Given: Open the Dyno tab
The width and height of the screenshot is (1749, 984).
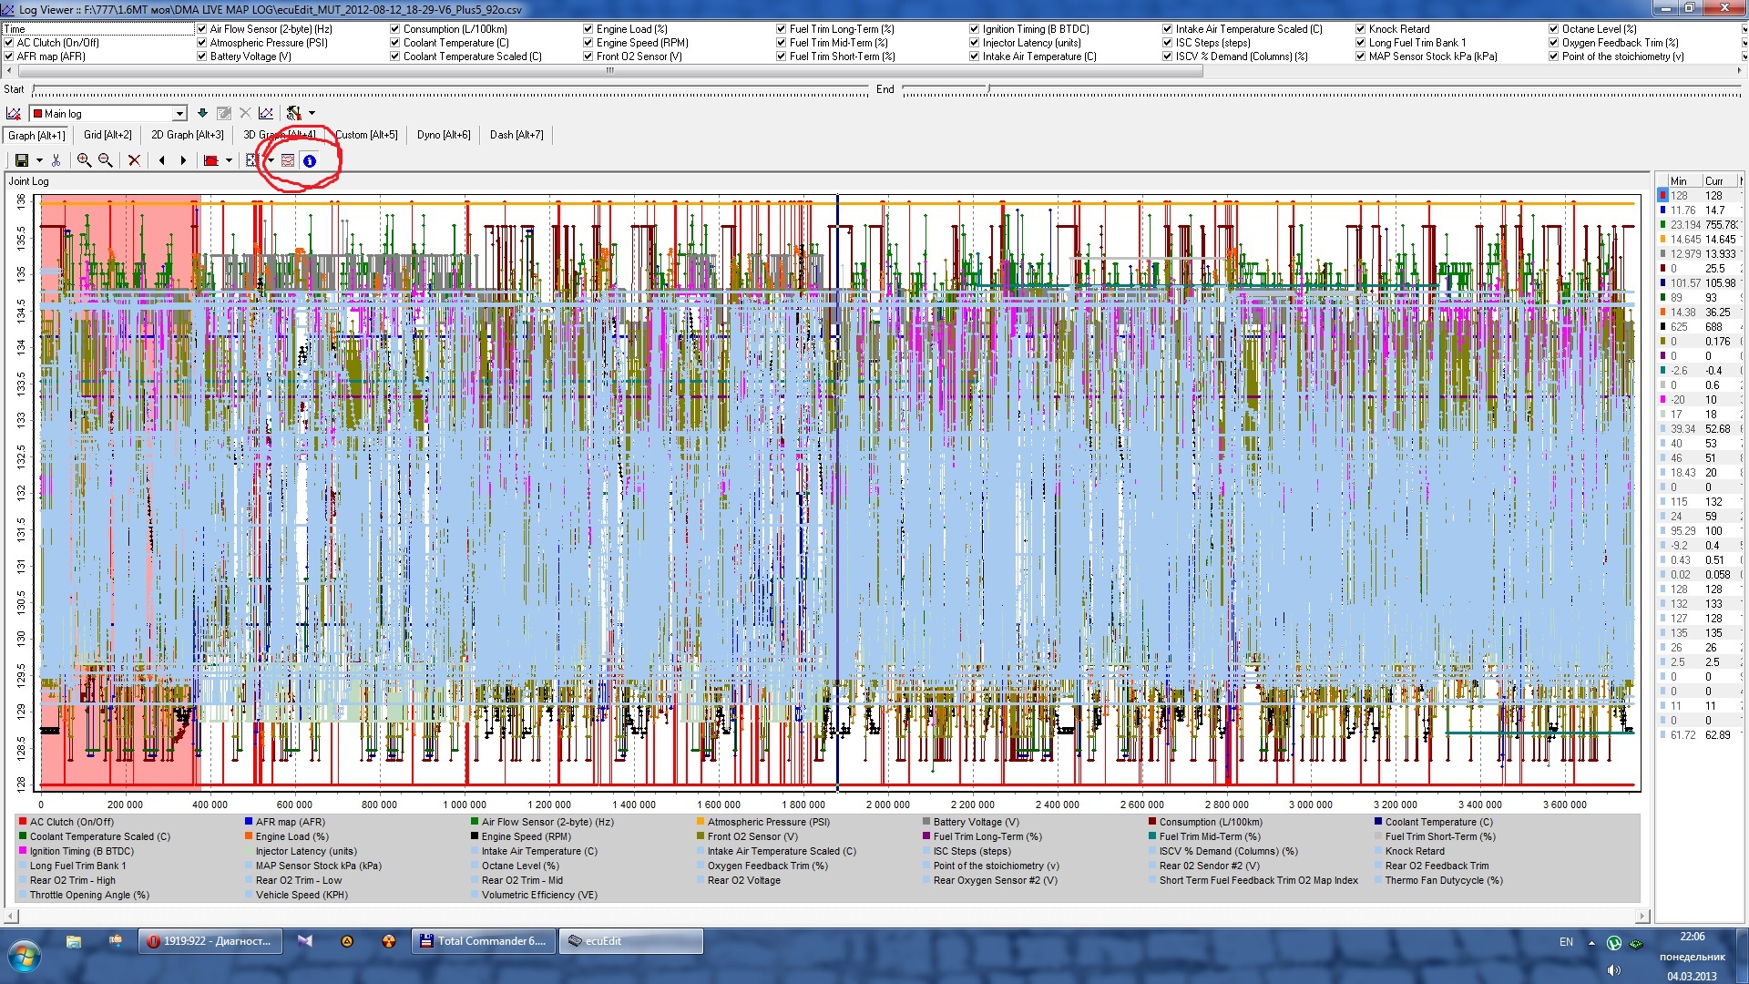Looking at the screenshot, I should (x=444, y=135).
